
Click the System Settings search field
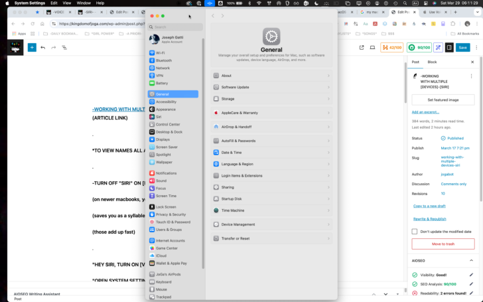(176, 27)
